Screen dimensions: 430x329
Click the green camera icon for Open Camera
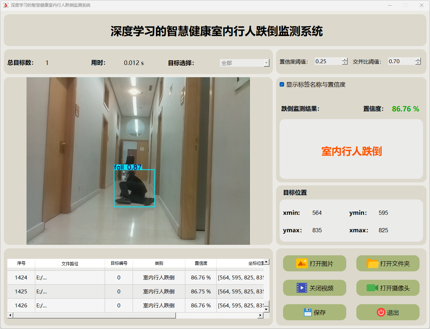tap(372, 288)
